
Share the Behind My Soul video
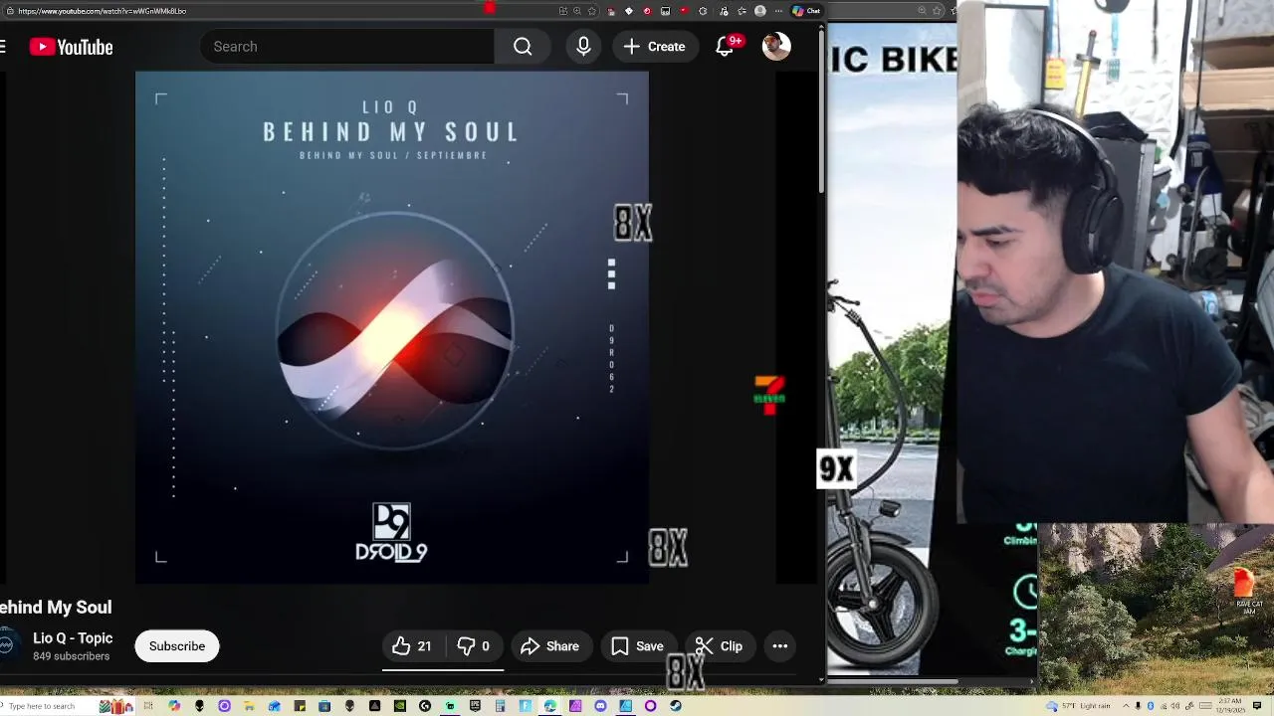click(549, 646)
